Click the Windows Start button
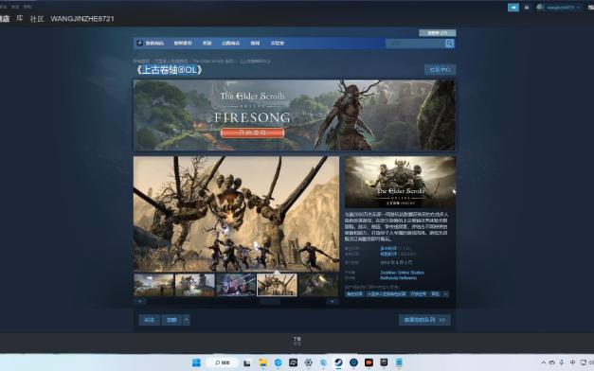Viewport: 594px width, 371px height. tap(196, 362)
